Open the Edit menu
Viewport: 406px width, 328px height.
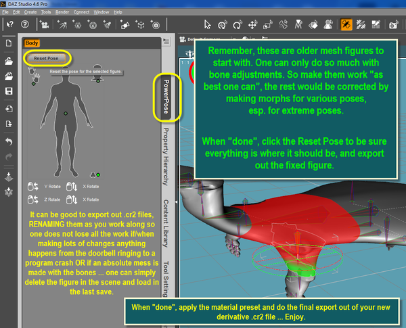(x=16, y=12)
